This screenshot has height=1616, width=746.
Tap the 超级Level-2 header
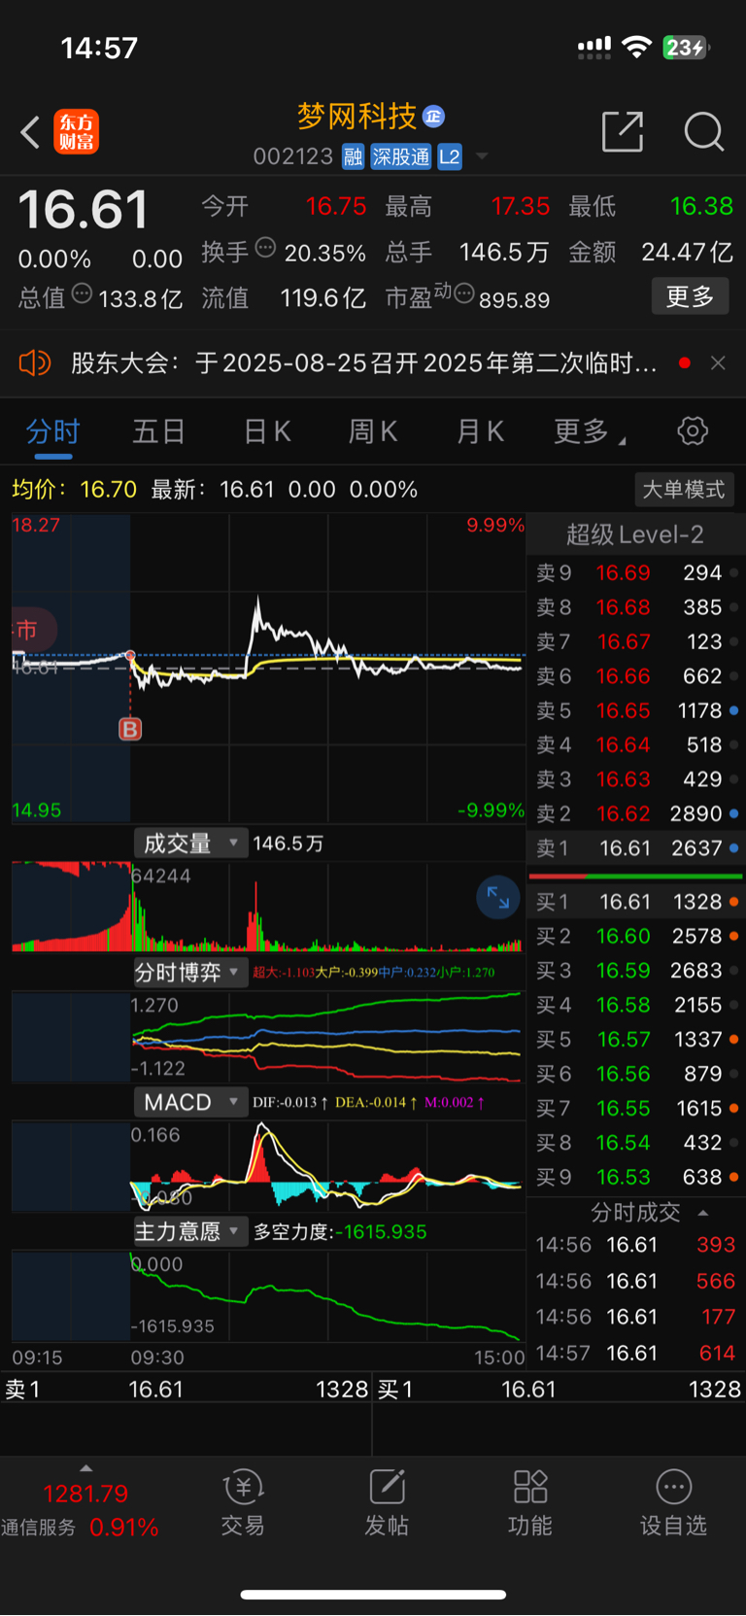[x=635, y=534]
